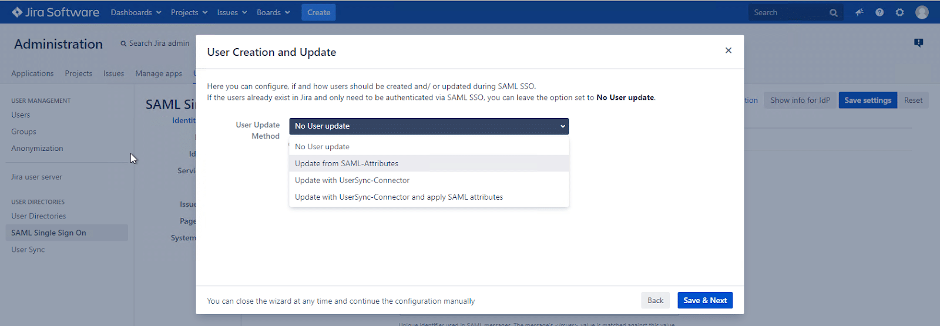The image size is (940, 326).
Task: Open the Dashboards menu
Action: (136, 12)
